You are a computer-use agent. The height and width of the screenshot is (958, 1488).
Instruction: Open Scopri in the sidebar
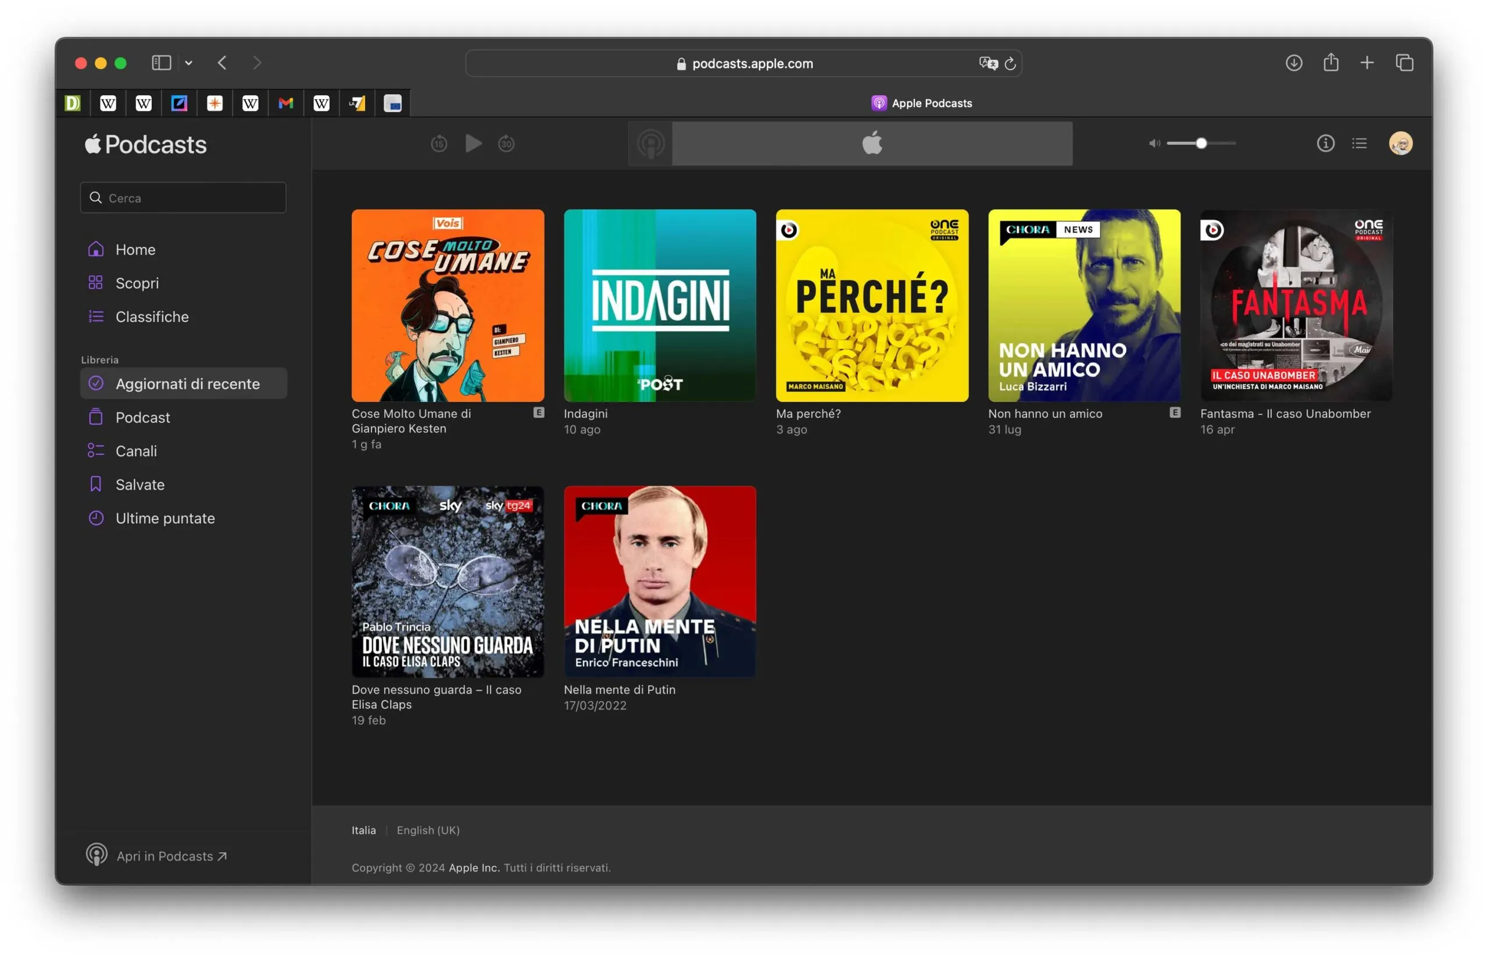click(x=184, y=283)
